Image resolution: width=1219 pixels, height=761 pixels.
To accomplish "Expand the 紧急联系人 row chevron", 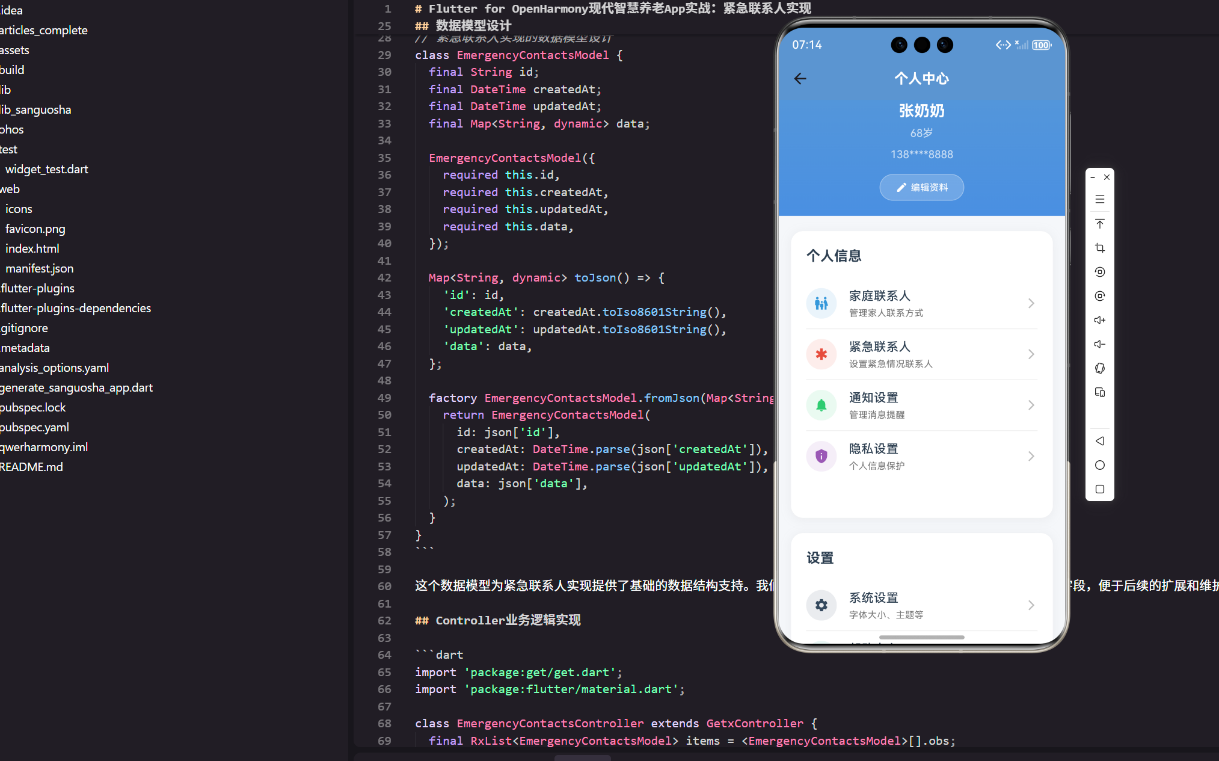I will 1031,354.
